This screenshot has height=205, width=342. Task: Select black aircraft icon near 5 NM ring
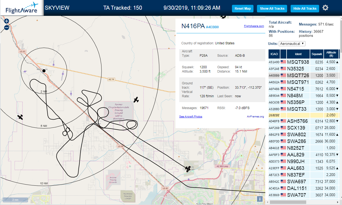20,117
